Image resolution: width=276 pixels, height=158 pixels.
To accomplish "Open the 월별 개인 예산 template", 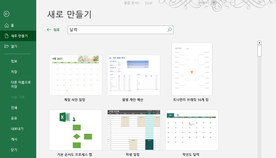I will coord(134,75).
